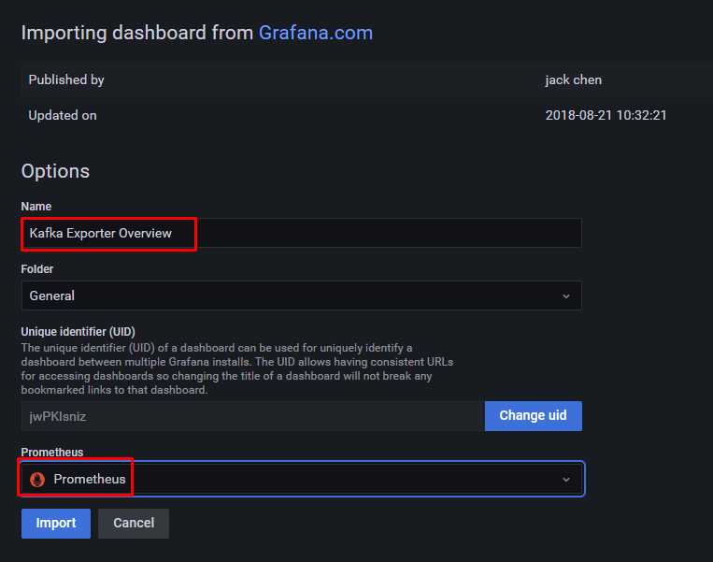Click the Prometheus label above the dropdown

[x=52, y=453]
